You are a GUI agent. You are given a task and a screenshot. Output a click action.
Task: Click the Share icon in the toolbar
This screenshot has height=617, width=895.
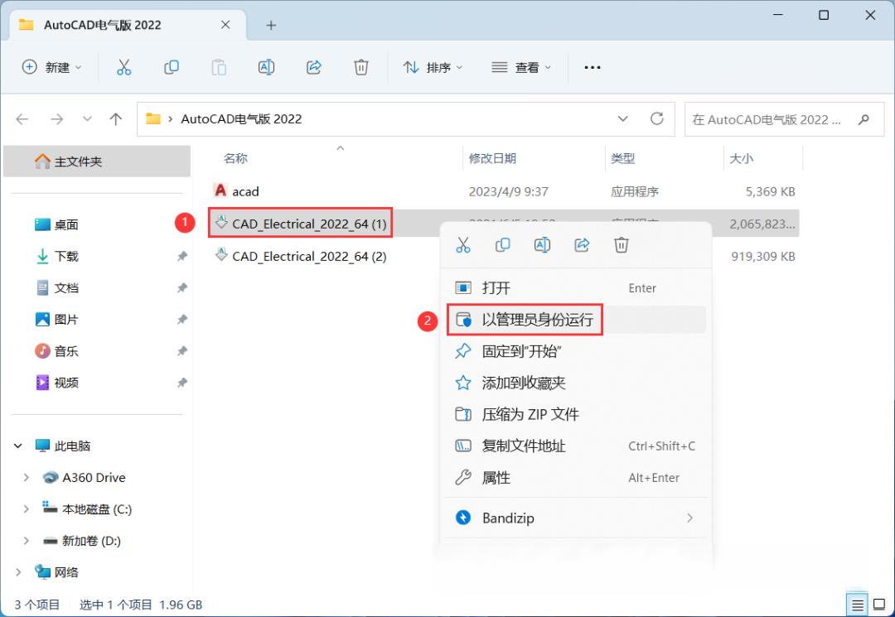point(314,67)
